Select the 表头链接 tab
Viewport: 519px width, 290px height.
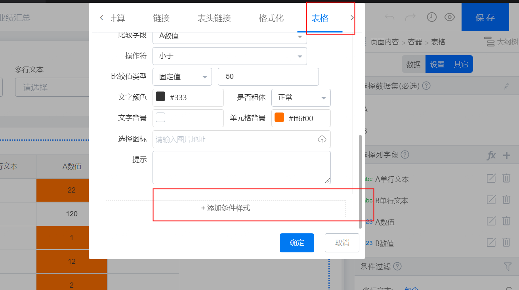click(x=214, y=18)
